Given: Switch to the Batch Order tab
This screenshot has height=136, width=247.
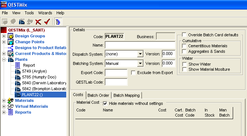Looking at the screenshot, I should pos(98,95).
